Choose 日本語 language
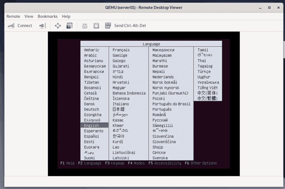 point(118,109)
